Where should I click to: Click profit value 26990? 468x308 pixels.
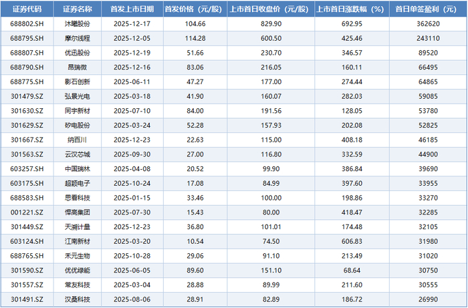tap(428, 300)
